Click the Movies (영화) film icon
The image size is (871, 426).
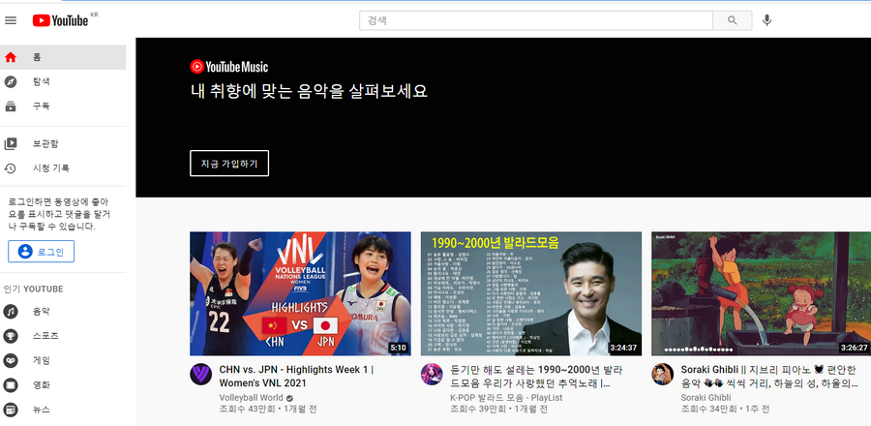[11, 385]
